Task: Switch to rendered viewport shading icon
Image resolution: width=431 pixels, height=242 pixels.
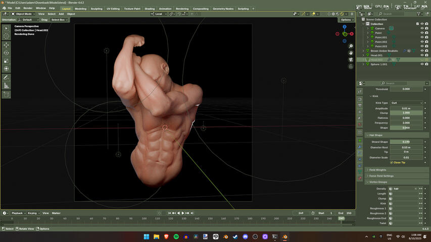Action: 342,14
